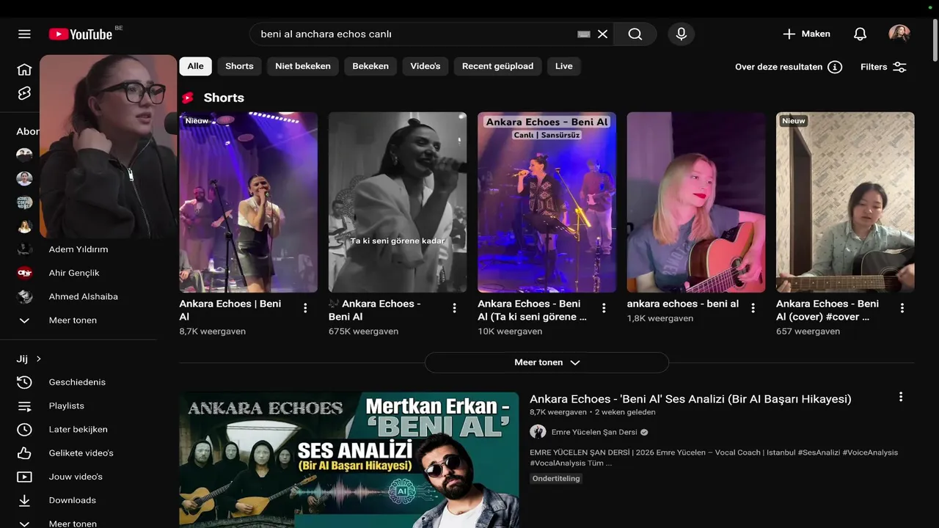Expand shorts with Meer tonen button

[x=547, y=362]
